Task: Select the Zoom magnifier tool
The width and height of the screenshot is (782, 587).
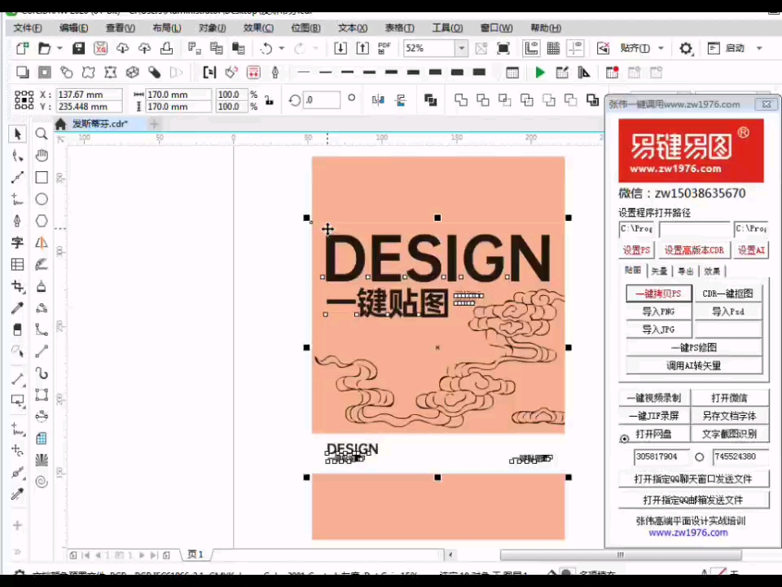Action: coord(42,134)
